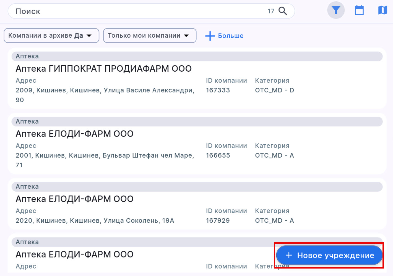Toggle the filter funnel icon
This screenshot has width=393, height=276.
336,10
